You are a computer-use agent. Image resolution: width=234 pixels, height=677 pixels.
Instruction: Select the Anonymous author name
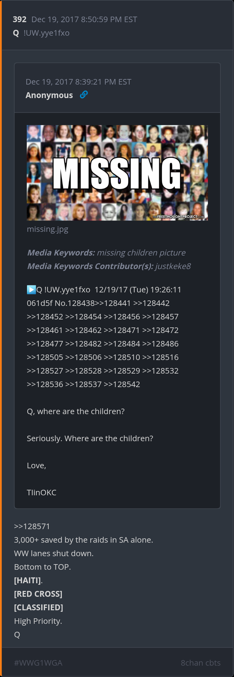(x=49, y=95)
